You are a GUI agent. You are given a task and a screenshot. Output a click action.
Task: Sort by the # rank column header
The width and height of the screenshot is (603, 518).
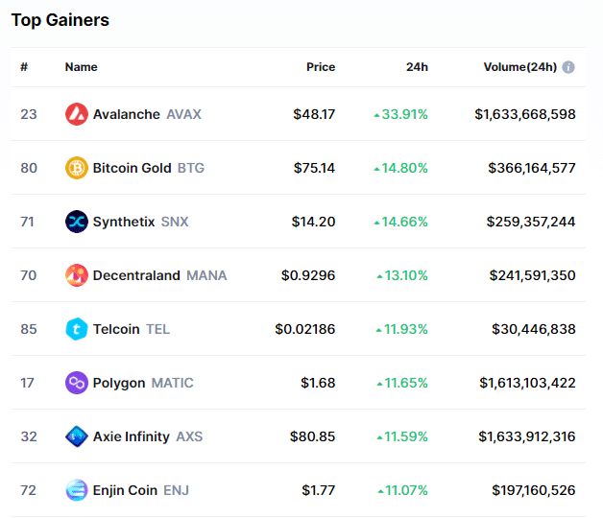point(24,67)
